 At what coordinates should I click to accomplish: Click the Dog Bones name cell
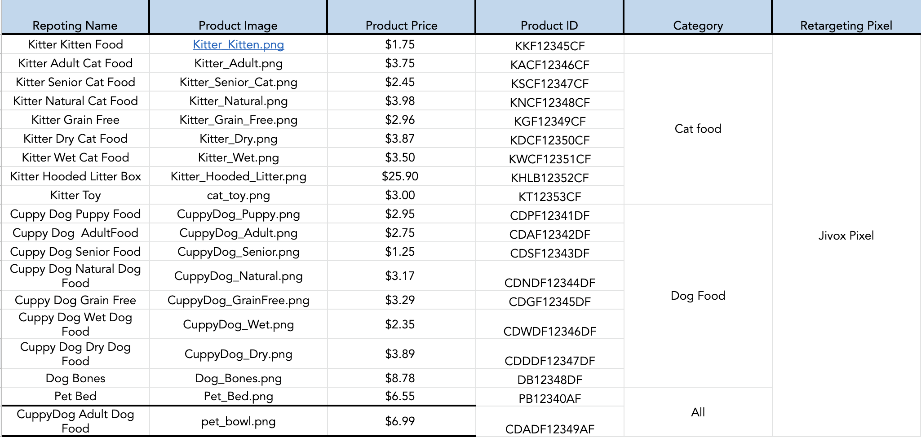tap(75, 378)
